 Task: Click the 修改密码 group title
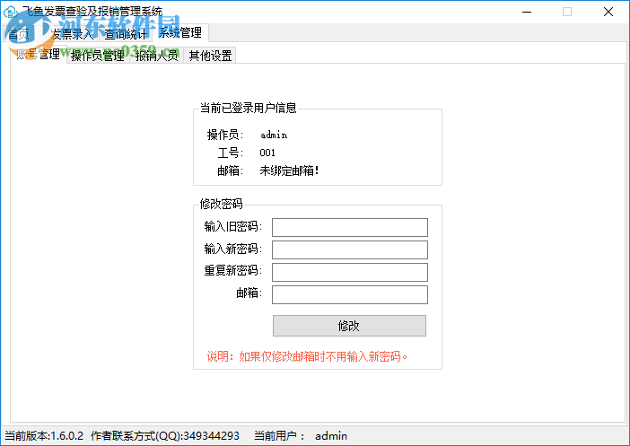[x=221, y=204]
